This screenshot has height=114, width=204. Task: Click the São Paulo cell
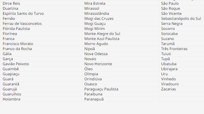pos(182,3)
